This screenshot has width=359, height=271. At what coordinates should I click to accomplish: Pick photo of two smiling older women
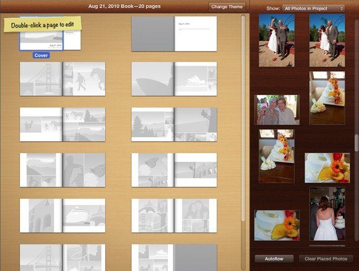tap(277, 110)
